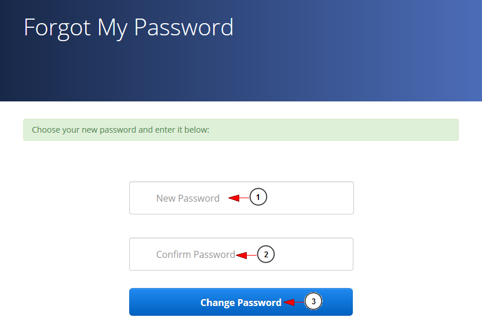Click red arrow beside Confirm Password text
The width and height of the screenshot is (482, 328).
[242, 254]
